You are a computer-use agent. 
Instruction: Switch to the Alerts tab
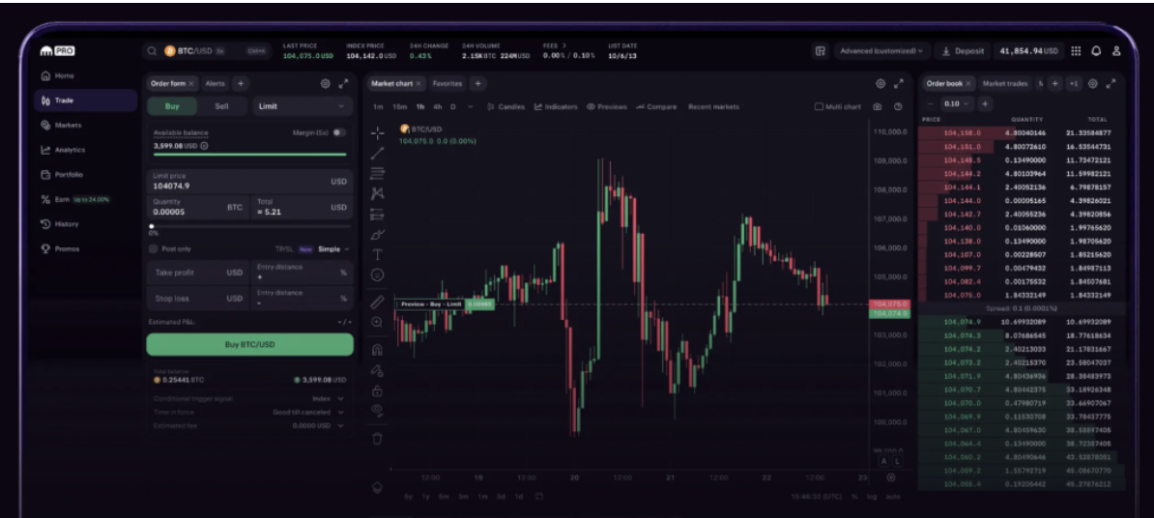[215, 84]
